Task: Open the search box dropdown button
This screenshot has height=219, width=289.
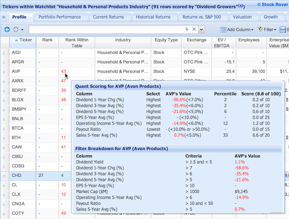Action: (201, 29)
